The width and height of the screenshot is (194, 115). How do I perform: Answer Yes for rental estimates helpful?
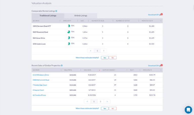coord(105,58)
